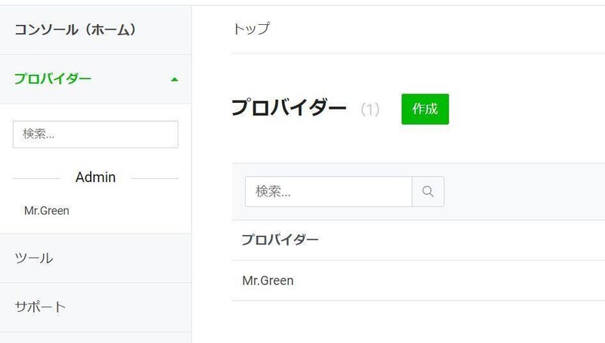The width and height of the screenshot is (605, 343).
Task: Focus the sidebar 検索 search field
Action: pos(96,134)
